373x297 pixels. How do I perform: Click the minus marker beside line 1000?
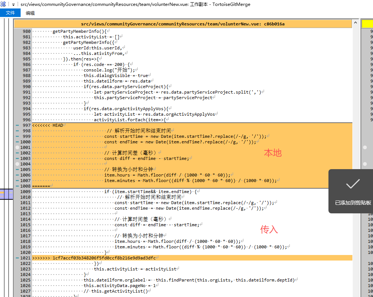click(x=17, y=142)
